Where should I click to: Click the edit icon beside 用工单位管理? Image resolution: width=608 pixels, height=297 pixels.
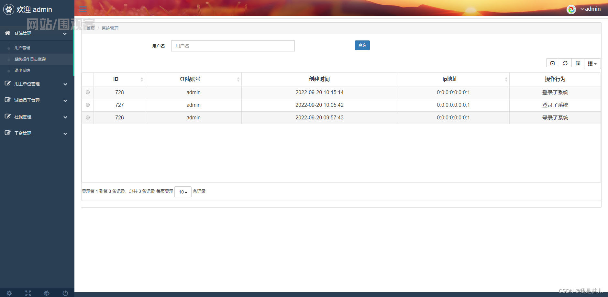(7, 83)
